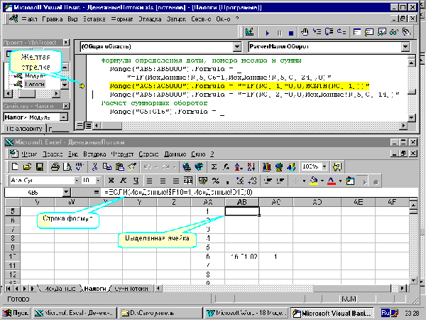Switch to the ДенПотоки sheet tab
The height and width of the screenshot is (320, 426).
pyautogui.click(x=131, y=289)
